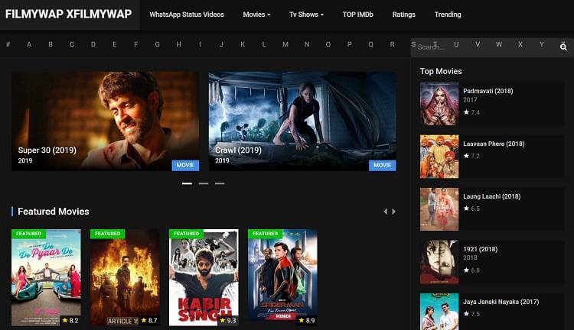The height and width of the screenshot is (330, 574).
Task: Open Laung Laachi (2018) title link
Action: coord(491,196)
